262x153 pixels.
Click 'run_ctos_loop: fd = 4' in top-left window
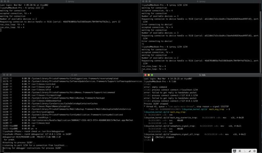click(x=12, y=25)
